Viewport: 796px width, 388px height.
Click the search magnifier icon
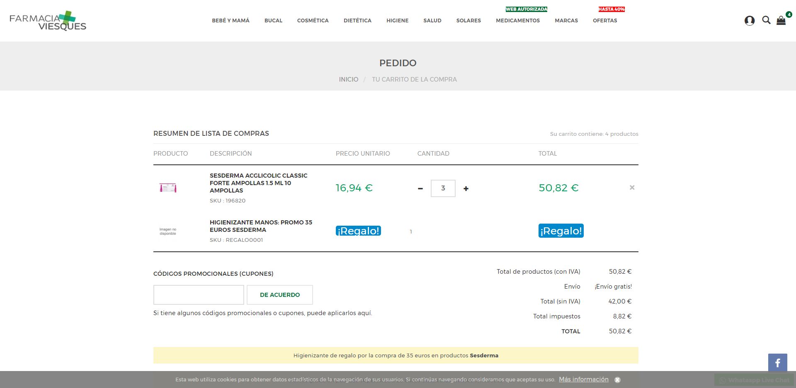766,20
